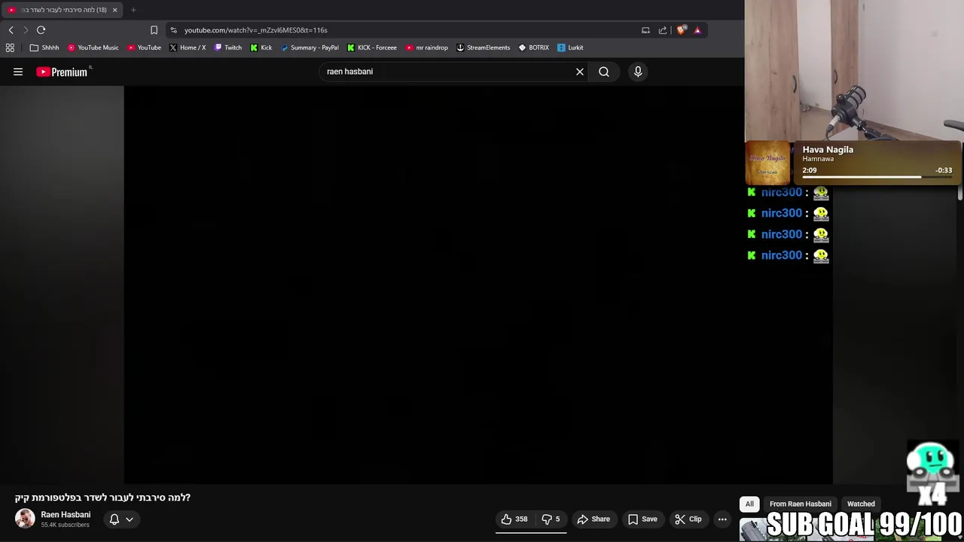964x542 pixels.
Task: Click the picture-in-picture icon in address bar
Action: 645,30
